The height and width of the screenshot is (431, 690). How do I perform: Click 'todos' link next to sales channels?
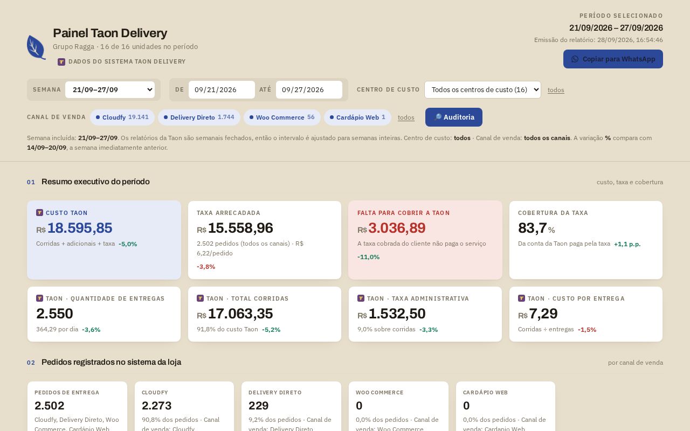pos(406,117)
